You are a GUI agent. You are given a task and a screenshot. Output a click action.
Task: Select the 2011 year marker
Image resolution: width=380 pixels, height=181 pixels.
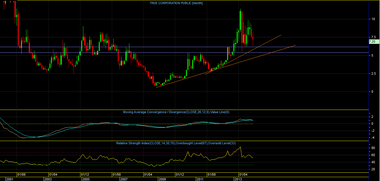click(x=200, y=179)
